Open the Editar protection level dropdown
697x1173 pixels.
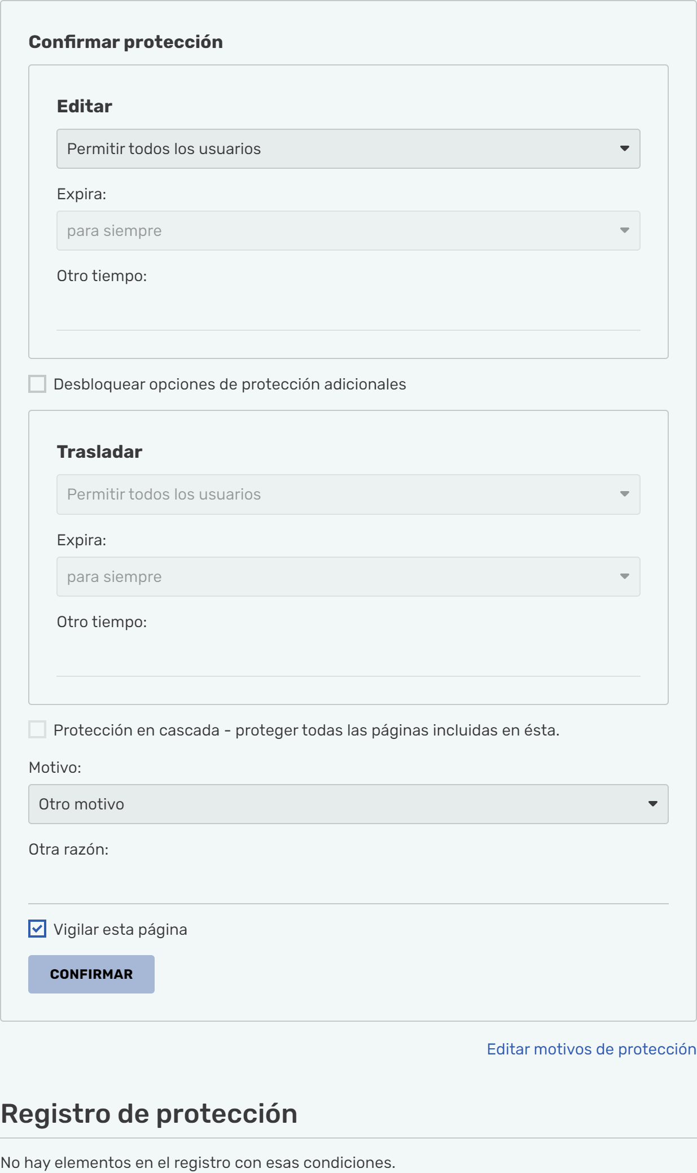pyautogui.click(x=348, y=149)
